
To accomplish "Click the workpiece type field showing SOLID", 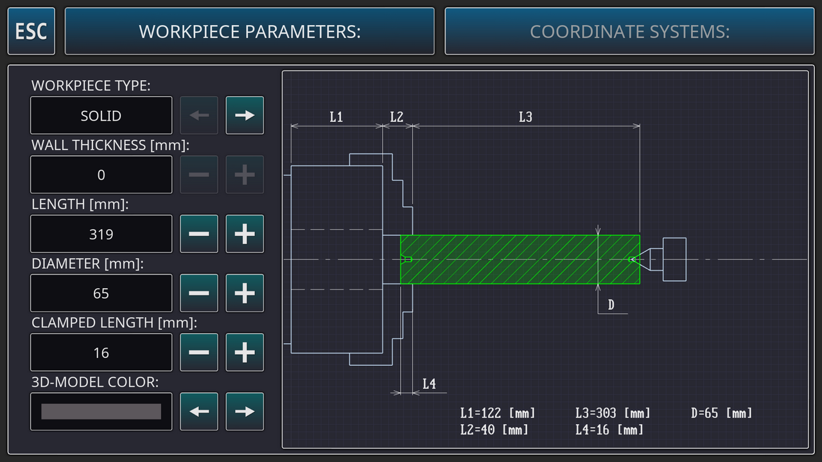I will [x=101, y=116].
